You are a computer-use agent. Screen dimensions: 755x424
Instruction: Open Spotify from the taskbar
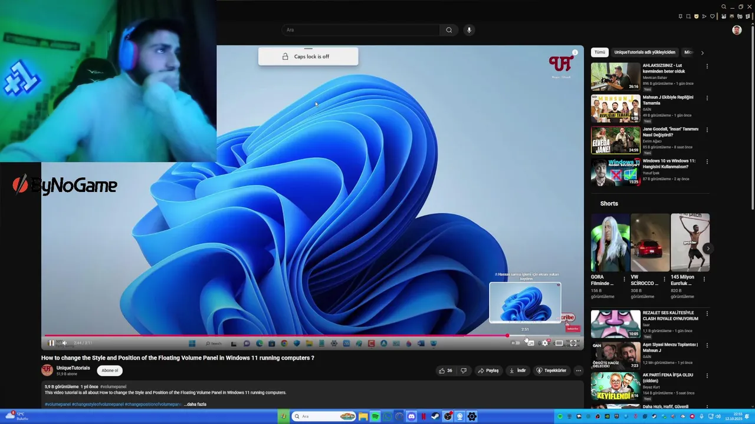[375, 416]
